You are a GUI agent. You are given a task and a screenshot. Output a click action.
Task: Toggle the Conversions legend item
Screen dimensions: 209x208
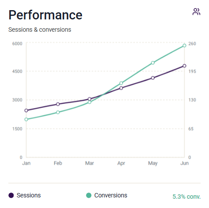[x=107, y=195]
